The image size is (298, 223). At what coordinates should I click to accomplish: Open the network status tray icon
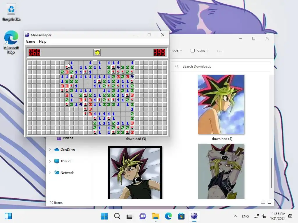(x=256, y=216)
